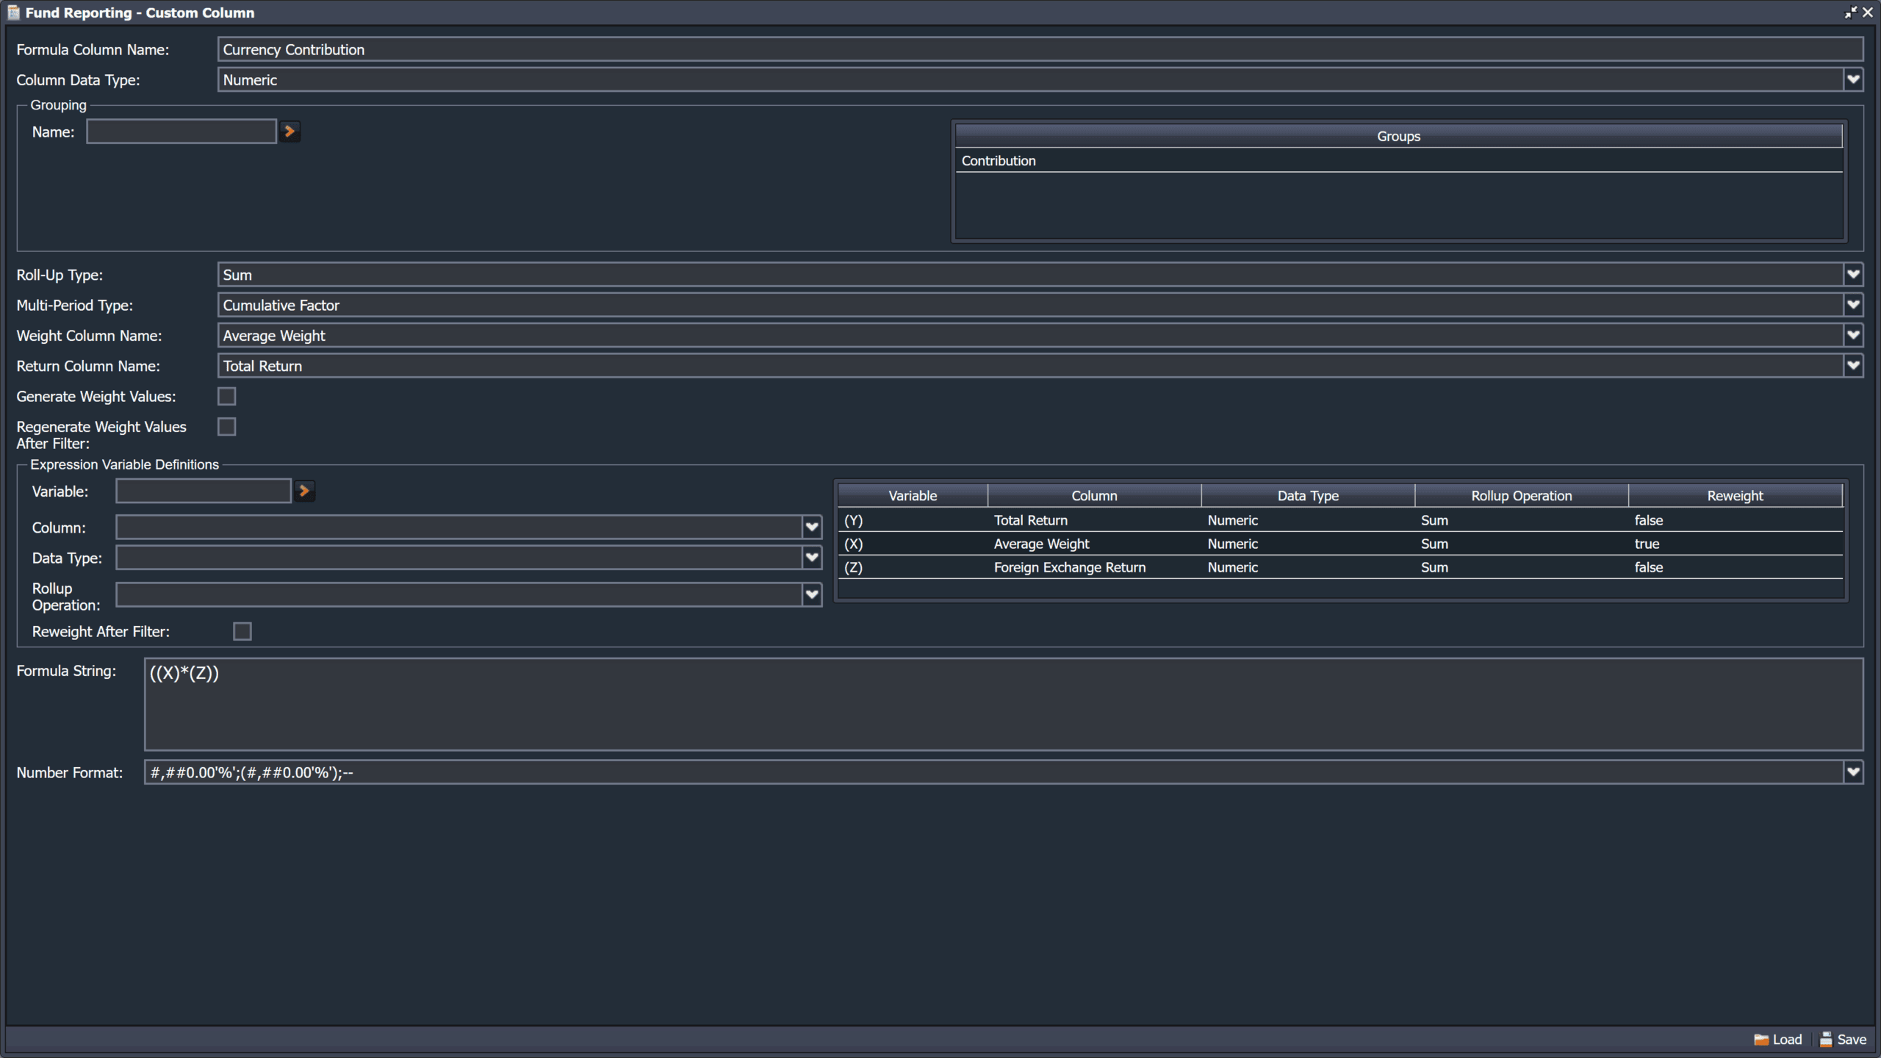This screenshot has width=1881, height=1058.
Task: Click the orange arrow next to Variable field
Action: coord(304,491)
